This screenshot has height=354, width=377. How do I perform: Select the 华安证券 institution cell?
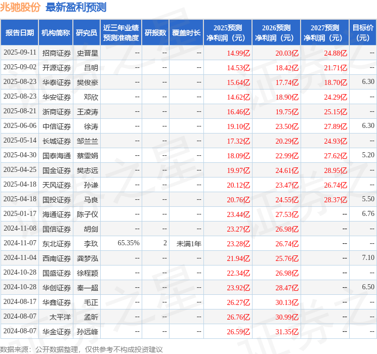pos(57,97)
